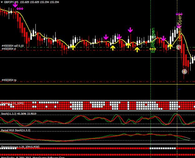Select the solid yellow horizontal line below tp
Viewport: 195px width, 158px height.
click(97, 84)
